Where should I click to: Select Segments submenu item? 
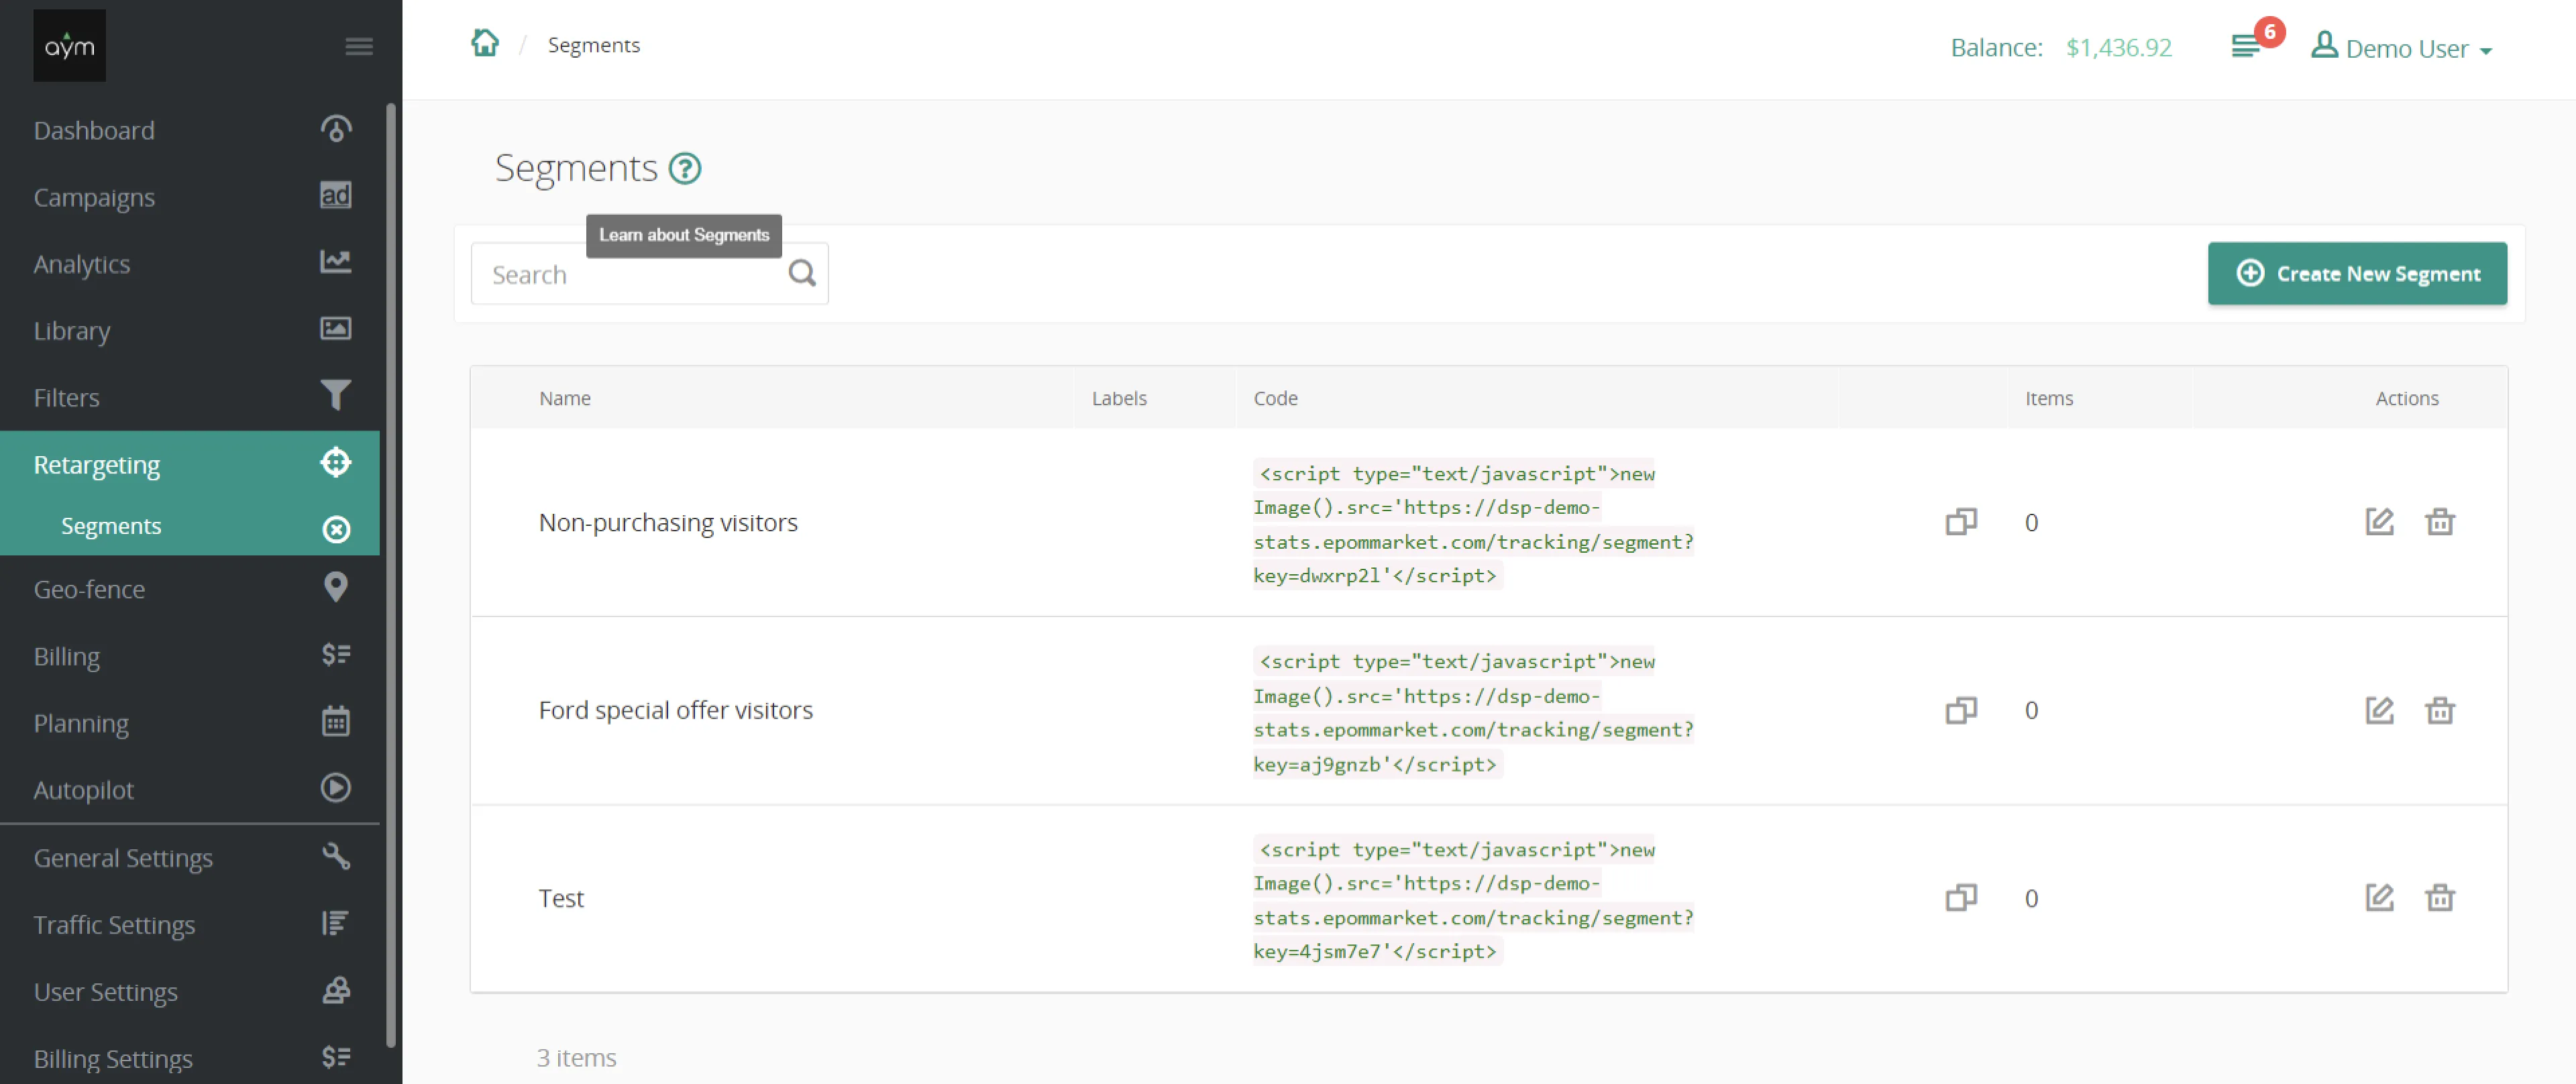click(x=190, y=526)
